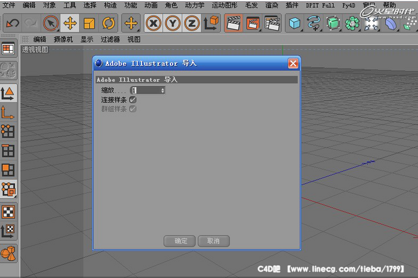The height and width of the screenshot is (278, 418).
Task: Activate the Scale tool
Action: pos(89,23)
